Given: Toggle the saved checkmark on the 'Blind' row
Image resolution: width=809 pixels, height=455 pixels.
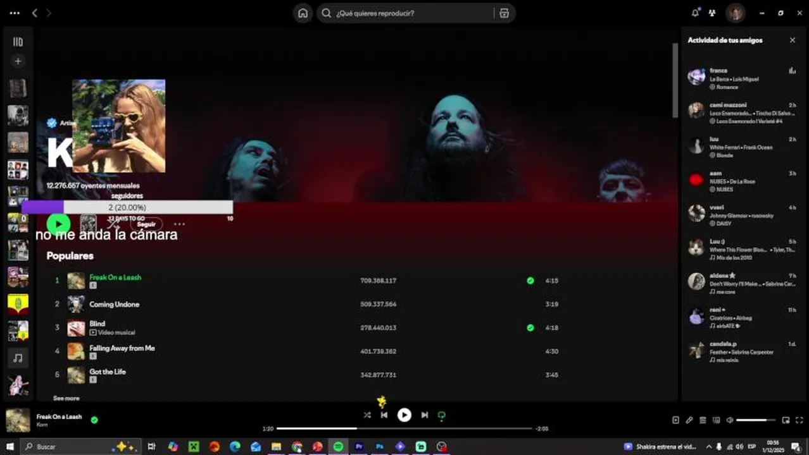Looking at the screenshot, I should [530, 328].
